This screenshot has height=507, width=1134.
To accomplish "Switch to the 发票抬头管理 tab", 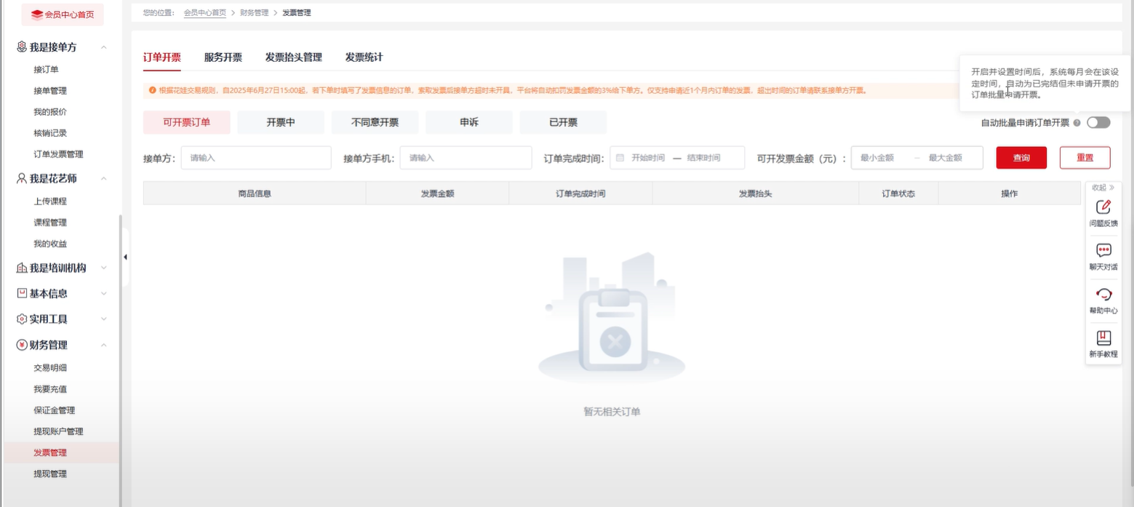I will (x=293, y=57).
